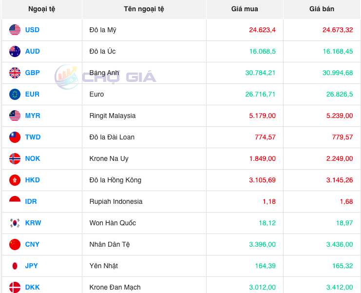
Task: Click the Hong Kong flag icon
Action: point(15,180)
